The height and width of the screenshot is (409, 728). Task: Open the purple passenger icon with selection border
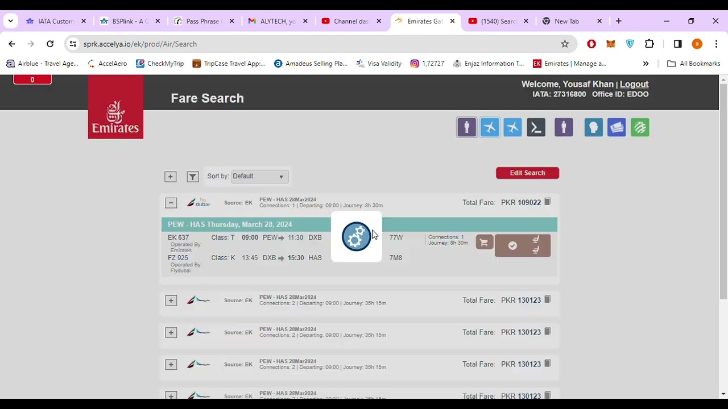(x=466, y=127)
